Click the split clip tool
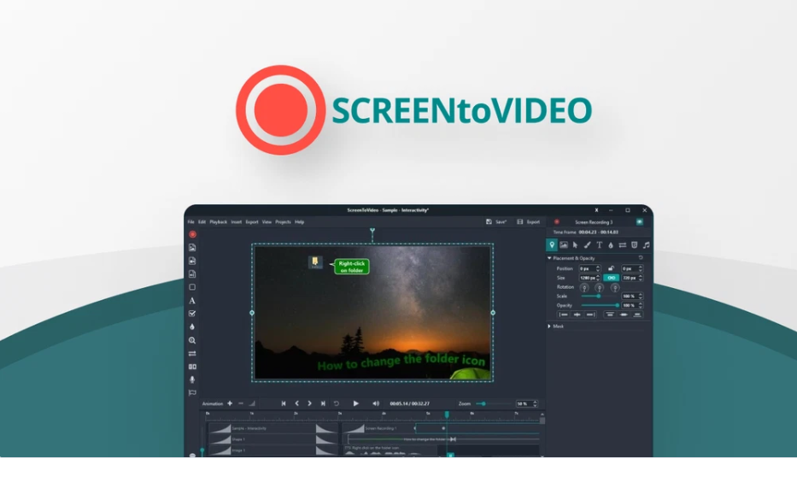 point(192,367)
